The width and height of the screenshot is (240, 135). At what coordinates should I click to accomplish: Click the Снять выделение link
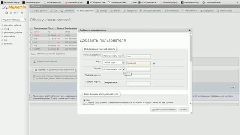point(58,54)
